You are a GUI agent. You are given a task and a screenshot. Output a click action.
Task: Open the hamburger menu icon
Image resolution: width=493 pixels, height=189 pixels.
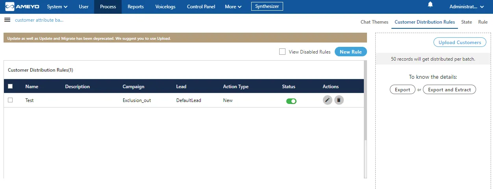click(x=7, y=20)
